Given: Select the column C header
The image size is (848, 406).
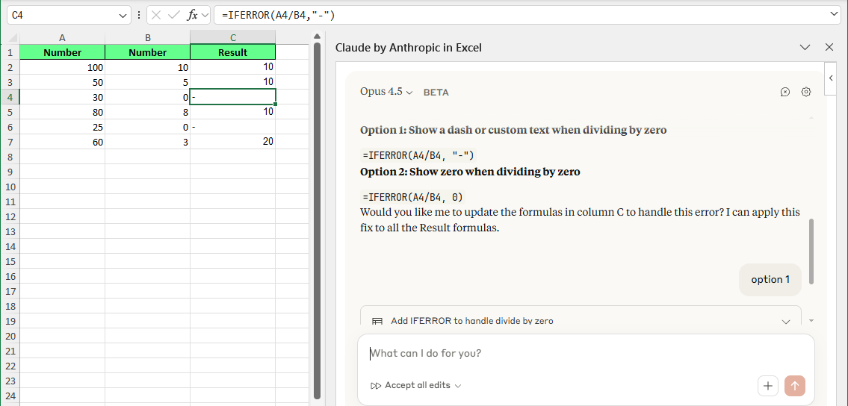Looking at the screenshot, I should pos(232,37).
